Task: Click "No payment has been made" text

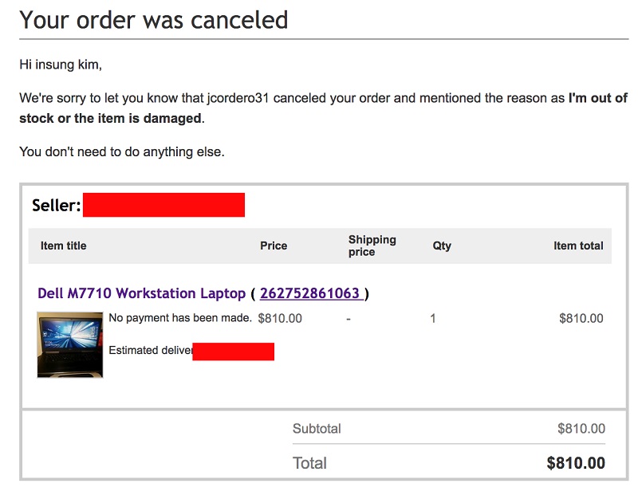Action: (x=180, y=318)
